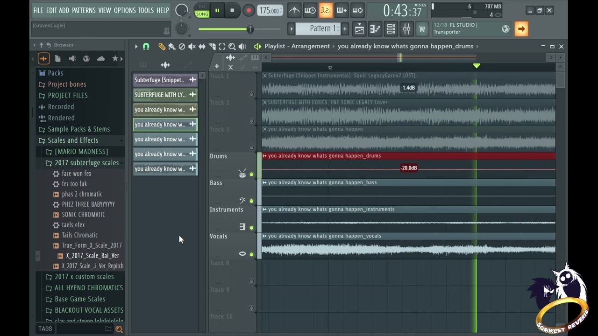Open the content library cart icon
The width and height of the screenshot is (598, 336).
point(422,29)
